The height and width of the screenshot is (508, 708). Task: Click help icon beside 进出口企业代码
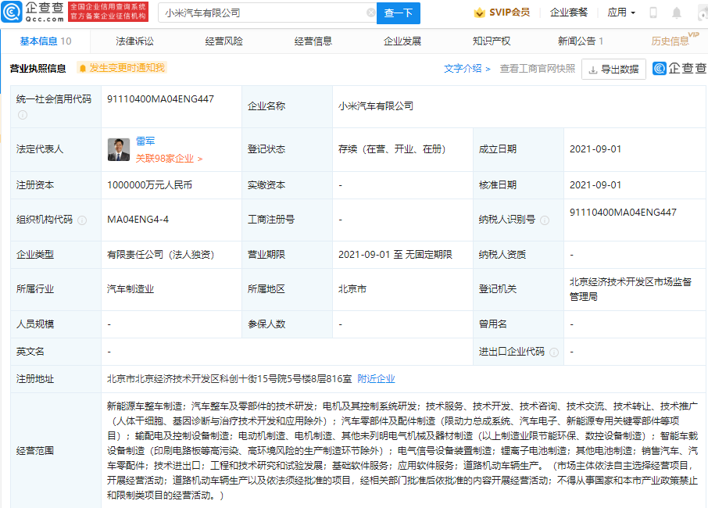(553, 352)
